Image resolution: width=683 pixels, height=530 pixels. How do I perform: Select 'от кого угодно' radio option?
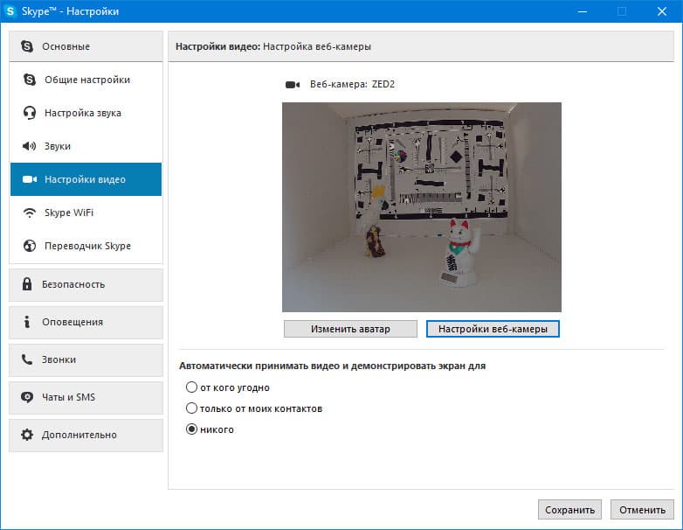(x=191, y=387)
